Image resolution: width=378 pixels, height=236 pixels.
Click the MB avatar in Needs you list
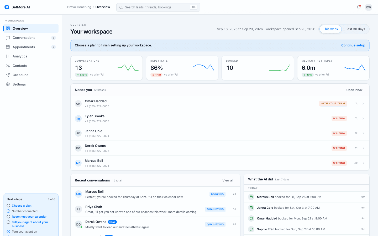(x=78, y=163)
